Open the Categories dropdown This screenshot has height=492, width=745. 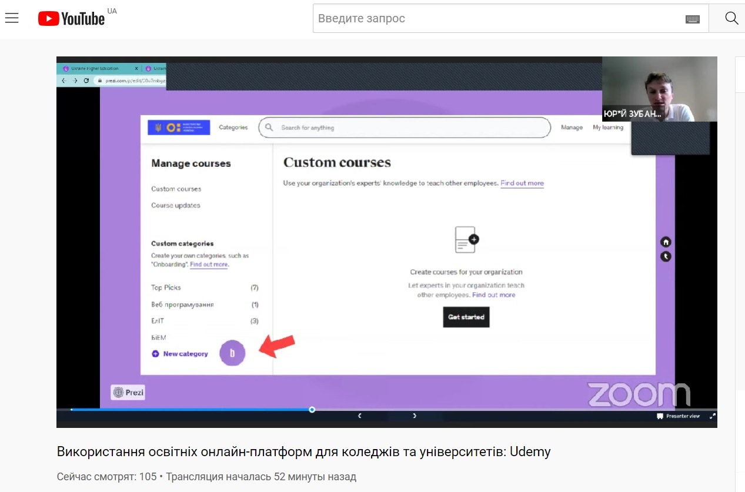coord(233,128)
